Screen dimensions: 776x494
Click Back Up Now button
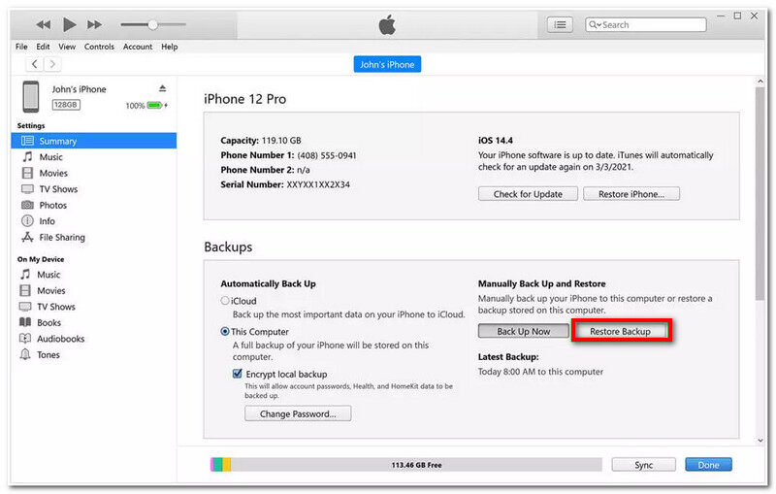(x=524, y=331)
